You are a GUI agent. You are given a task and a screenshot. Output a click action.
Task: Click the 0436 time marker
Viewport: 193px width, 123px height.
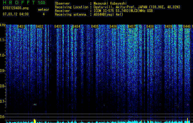pyautogui.click(x=113, y=26)
